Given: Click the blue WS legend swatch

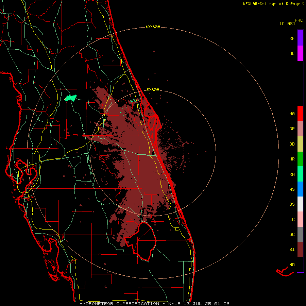Looking at the screenshot, I should coord(300,189).
